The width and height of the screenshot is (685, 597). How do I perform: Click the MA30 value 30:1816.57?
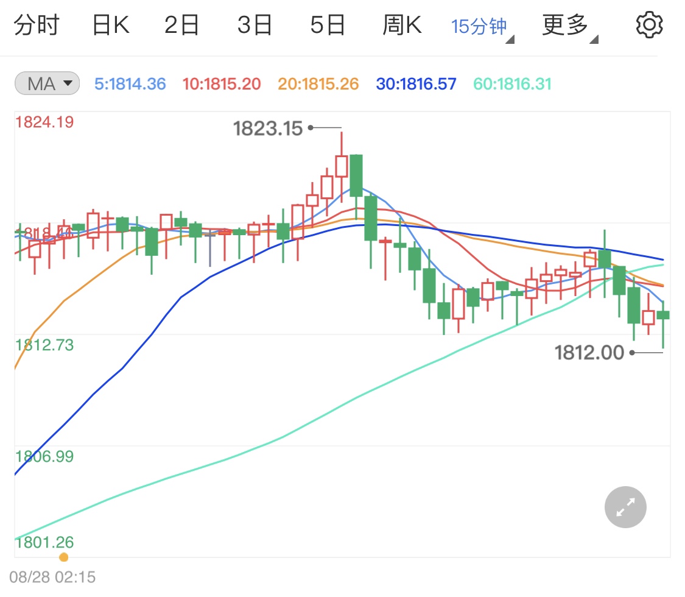pos(416,84)
